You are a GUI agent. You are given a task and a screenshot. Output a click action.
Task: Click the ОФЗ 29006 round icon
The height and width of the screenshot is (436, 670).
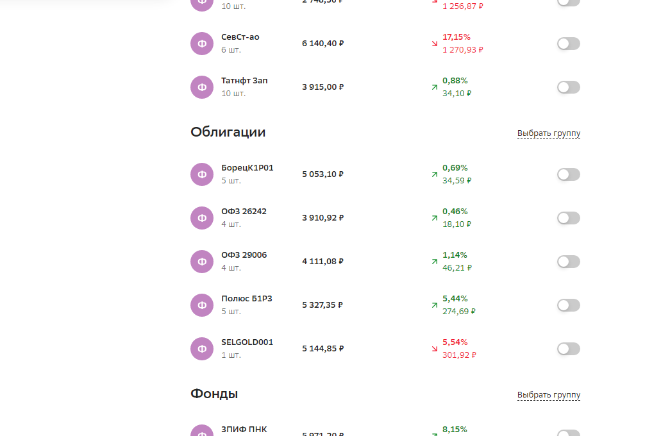pos(202,262)
